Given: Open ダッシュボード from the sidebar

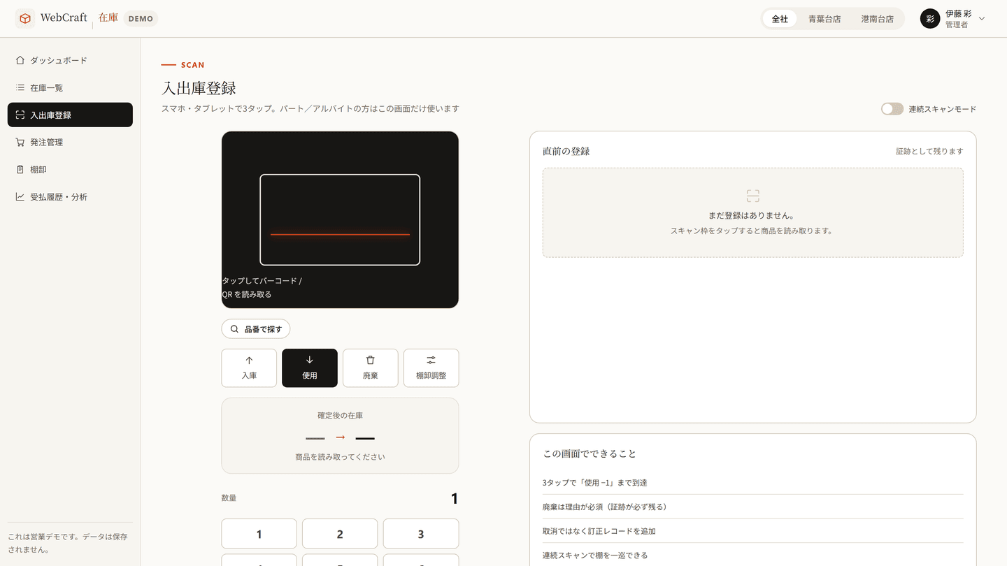Looking at the screenshot, I should [x=70, y=60].
